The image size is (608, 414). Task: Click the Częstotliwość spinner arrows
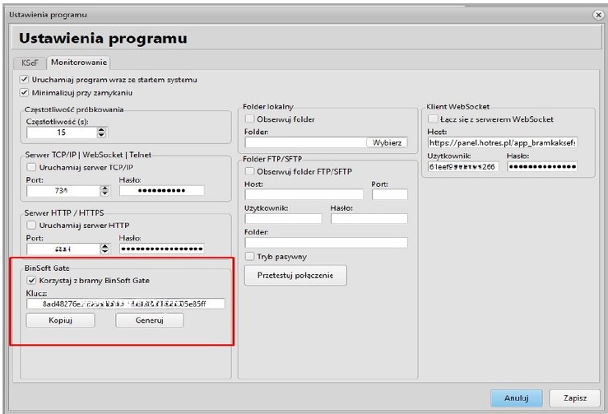[102, 132]
